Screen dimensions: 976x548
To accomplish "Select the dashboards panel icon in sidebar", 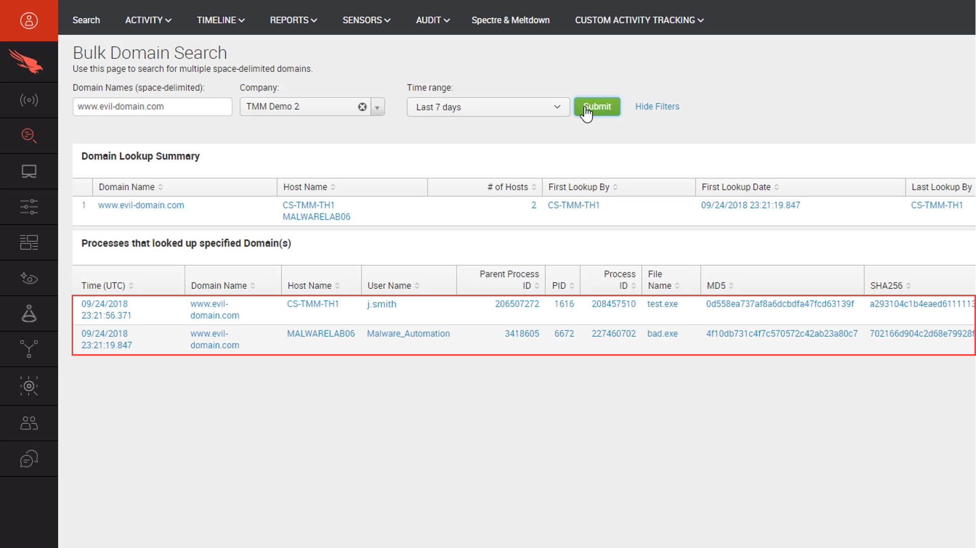I will (29, 242).
